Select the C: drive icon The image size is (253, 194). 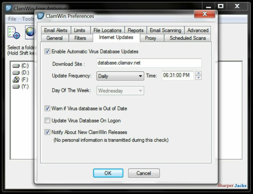[16, 66]
